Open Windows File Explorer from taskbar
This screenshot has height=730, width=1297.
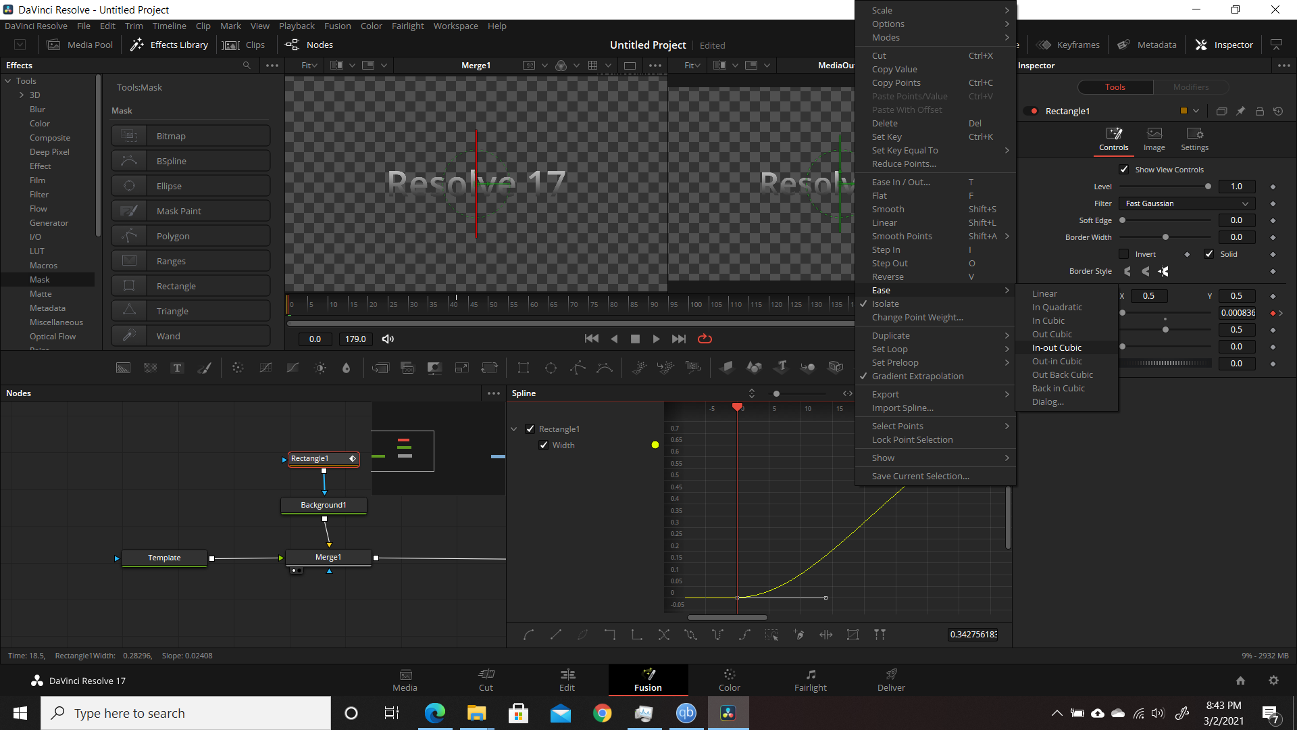(x=476, y=713)
